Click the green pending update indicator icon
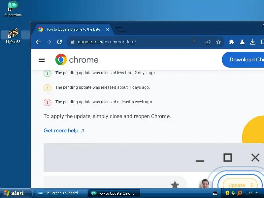Image resolution: width=264 pixels, height=198 pixels. point(48,73)
